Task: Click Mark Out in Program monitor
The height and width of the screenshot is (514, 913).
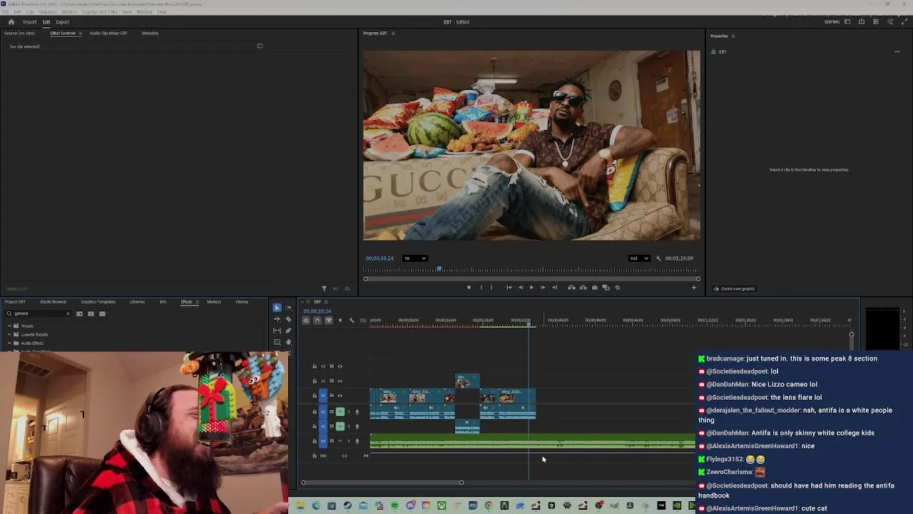Action: [491, 288]
